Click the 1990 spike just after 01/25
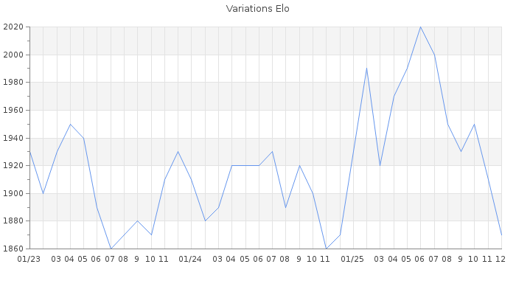This screenshot has height=295, width=516. click(366, 69)
